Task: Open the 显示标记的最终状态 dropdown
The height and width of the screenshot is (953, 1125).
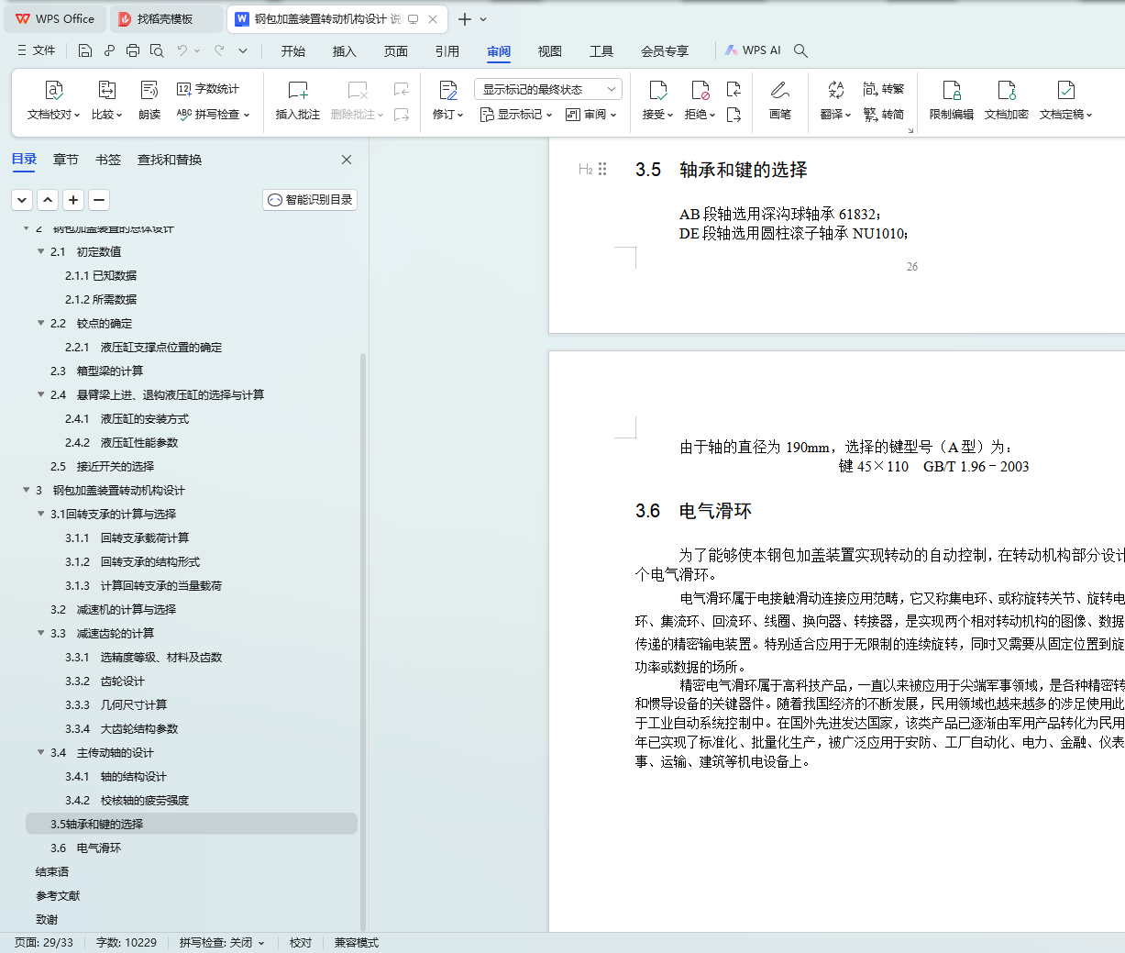Action: tap(548, 89)
